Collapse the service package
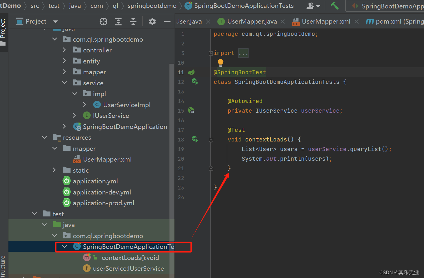The image size is (424, 278). coord(64,83)
